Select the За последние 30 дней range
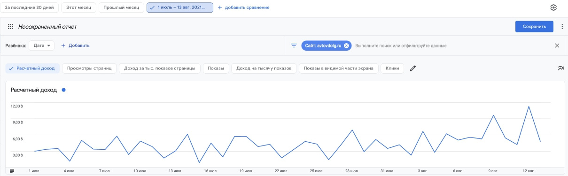The height and width of the screenshot is (176, 568). pos(30,8)
